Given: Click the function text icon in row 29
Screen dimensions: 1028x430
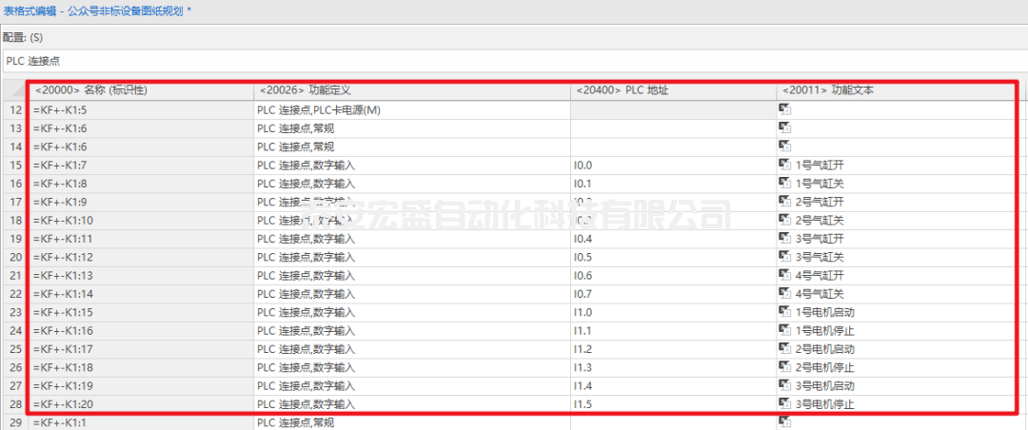Looking at the screenshot, I should click(785, 421).
